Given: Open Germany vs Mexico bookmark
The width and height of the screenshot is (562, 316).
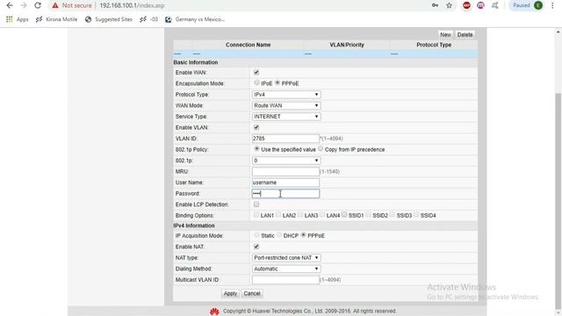Looking at the screenshot, I should 195,19.
